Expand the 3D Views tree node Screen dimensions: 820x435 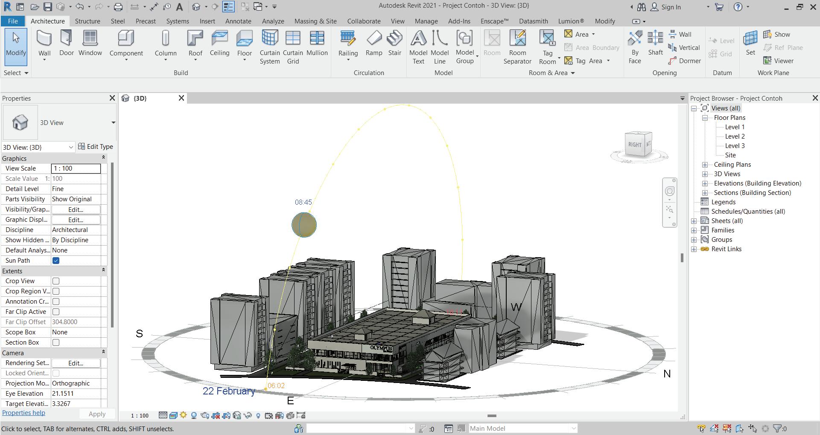(x=705, y=174)
